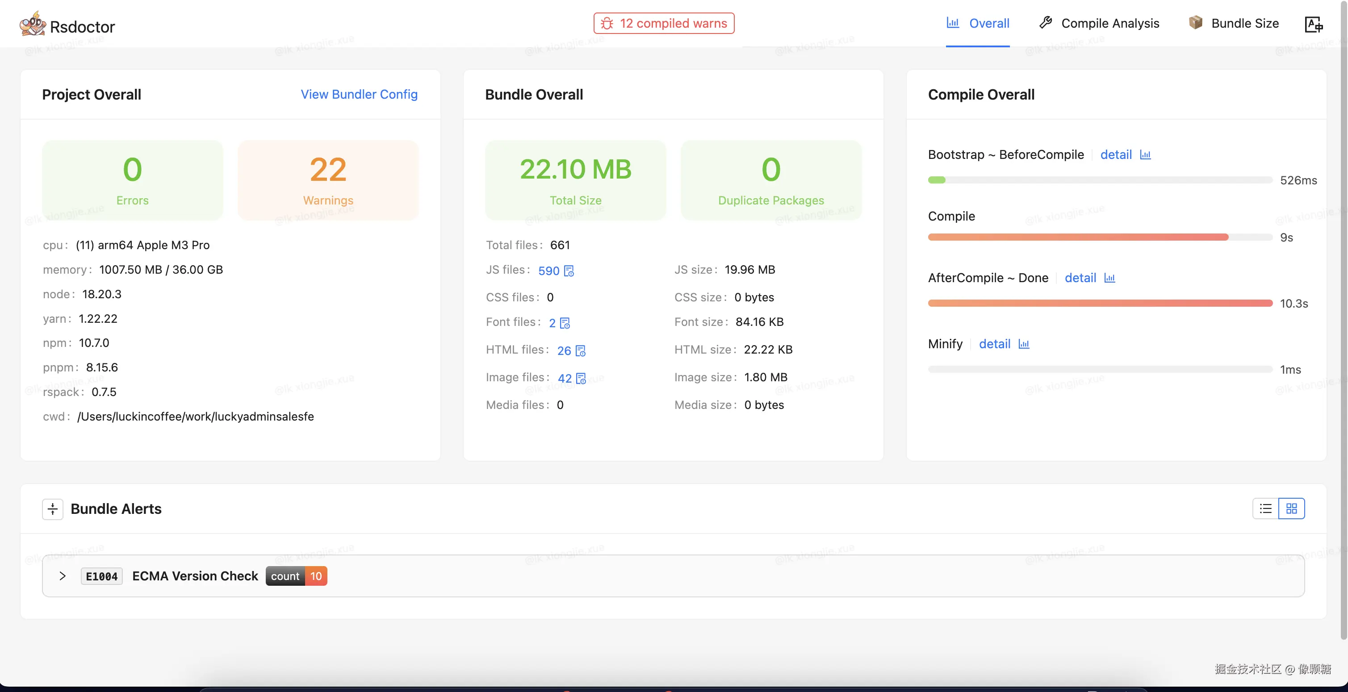1348x692 pixels.
Task: Click View Bundler Config link
Action: 359,94
